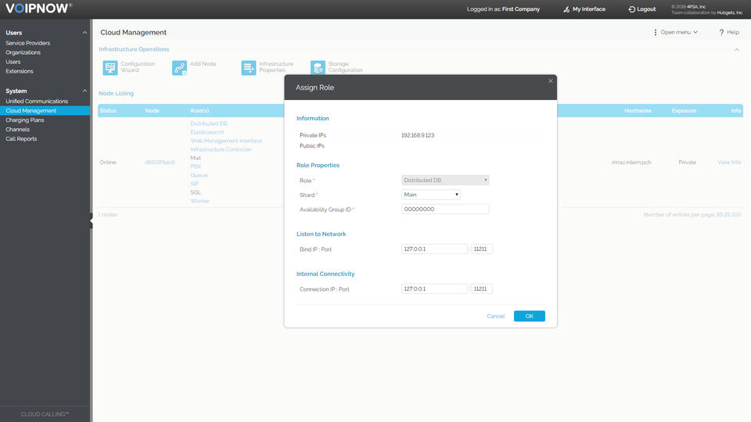Collapse the Users sidebar section
Screen dimensions: 751x422
pyautogui.click(x=84, y=33)
